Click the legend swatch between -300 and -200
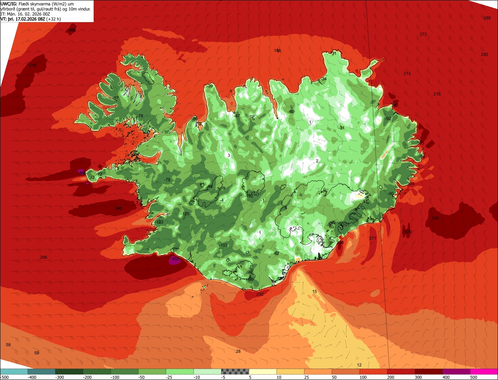498x380 pixels. (x=69, y=371)
